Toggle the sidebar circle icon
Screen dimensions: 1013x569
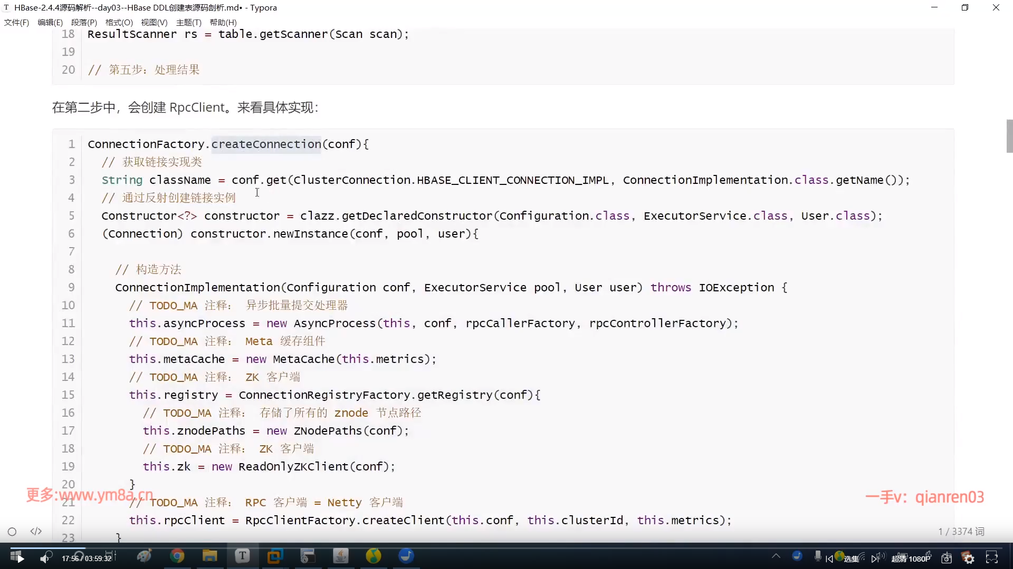tap(12, 532)
